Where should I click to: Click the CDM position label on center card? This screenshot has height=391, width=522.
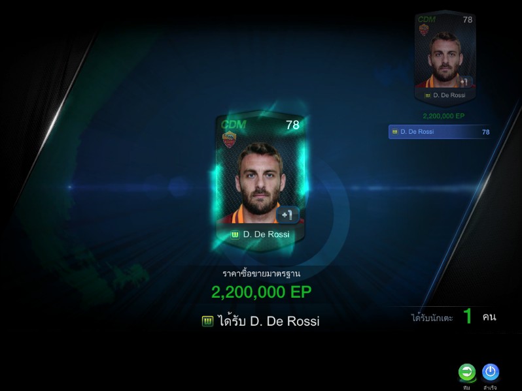pos(234,125)
